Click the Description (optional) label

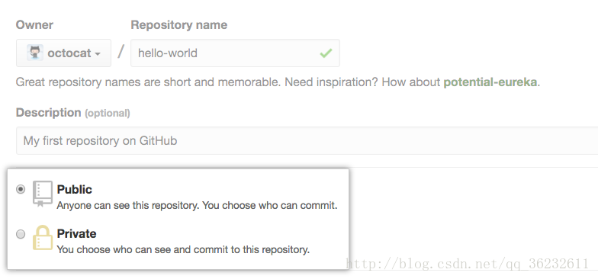click(73, 113)
